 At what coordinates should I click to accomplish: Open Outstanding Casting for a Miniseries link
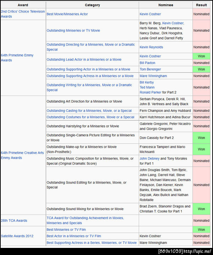click(x=89, y=110)
